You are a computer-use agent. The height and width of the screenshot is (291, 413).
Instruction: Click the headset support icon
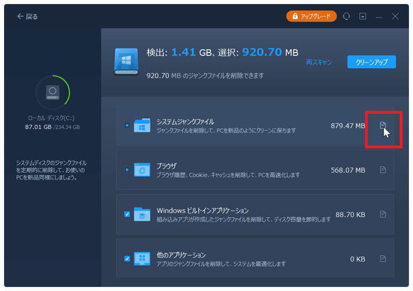346,17
